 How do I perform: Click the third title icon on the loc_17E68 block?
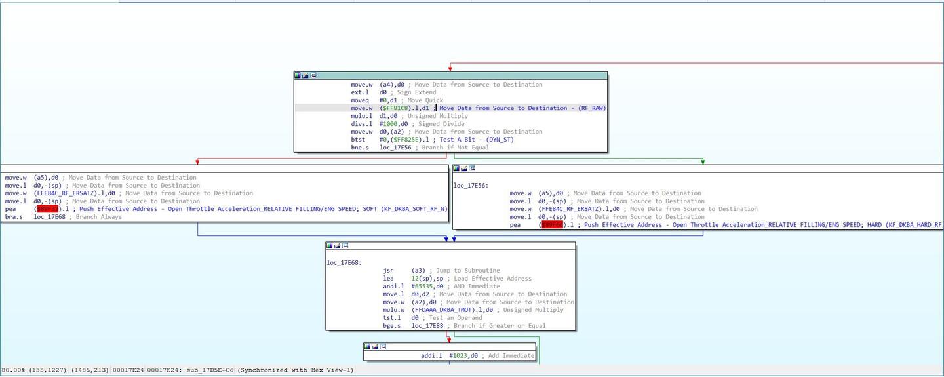[345, 246]
